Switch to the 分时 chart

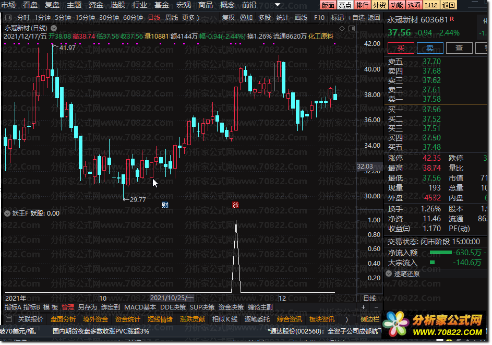pyautogui.click(x=23, y=18)
